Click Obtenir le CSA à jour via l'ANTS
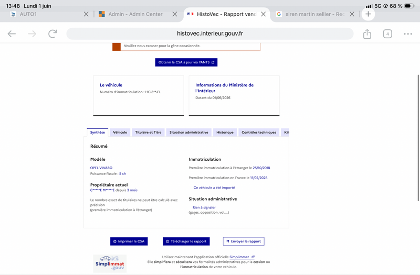420x275 pixels. [186, 62]
